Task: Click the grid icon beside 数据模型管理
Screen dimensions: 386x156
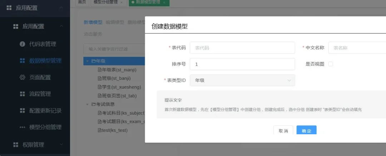Action: tap(22, 61)
